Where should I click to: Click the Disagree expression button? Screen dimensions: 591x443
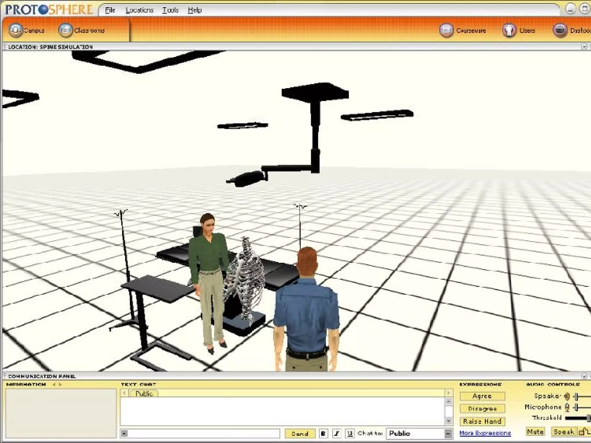[x=482, y=409]
